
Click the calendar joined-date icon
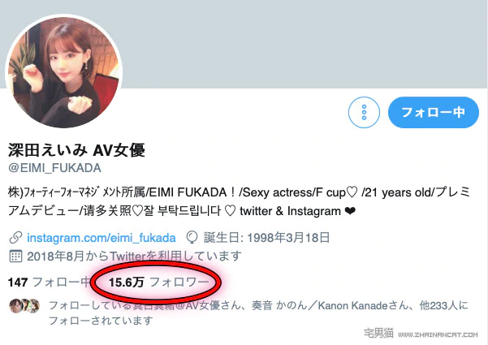click(15, 257)
